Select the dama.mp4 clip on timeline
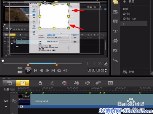Viewport: 153px width, 114px height. 86,99
